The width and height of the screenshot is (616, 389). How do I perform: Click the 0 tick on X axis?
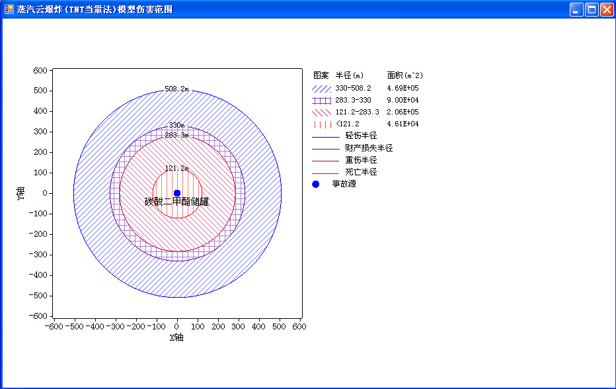coord(176,326)
